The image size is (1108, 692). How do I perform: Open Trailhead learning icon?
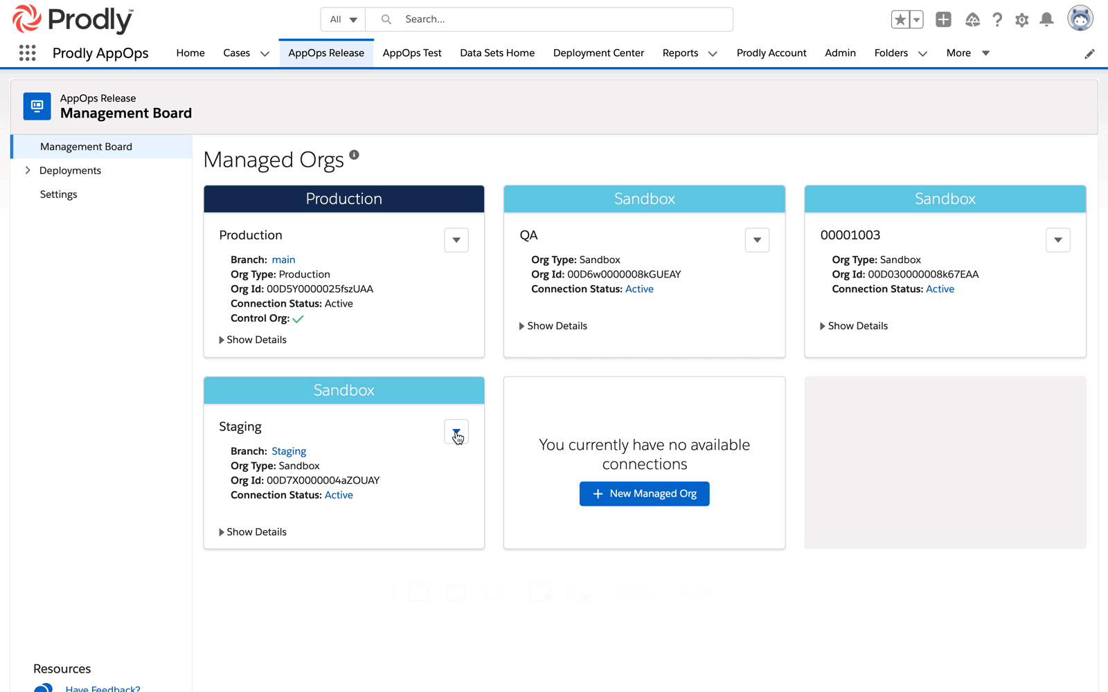coord(972,20)
